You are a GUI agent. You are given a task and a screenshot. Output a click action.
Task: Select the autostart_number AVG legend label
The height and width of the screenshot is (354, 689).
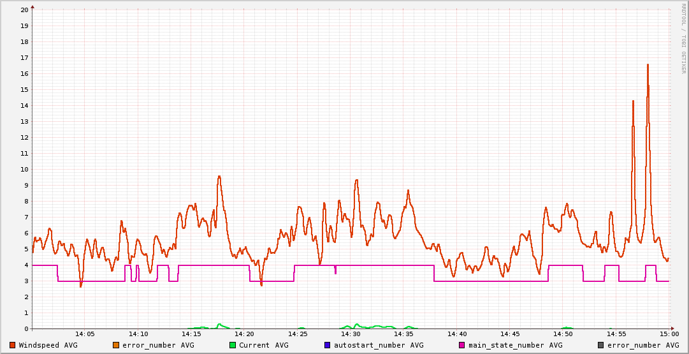point(379,345)
